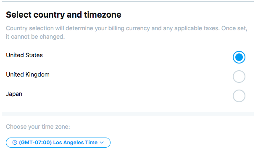This screenshot has width=258, height=159.
Task: Click the thin top border line above heading
Action: tap(128, 2)
